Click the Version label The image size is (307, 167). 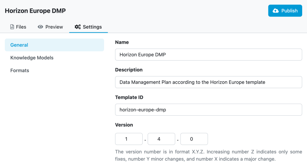point(124,125)
